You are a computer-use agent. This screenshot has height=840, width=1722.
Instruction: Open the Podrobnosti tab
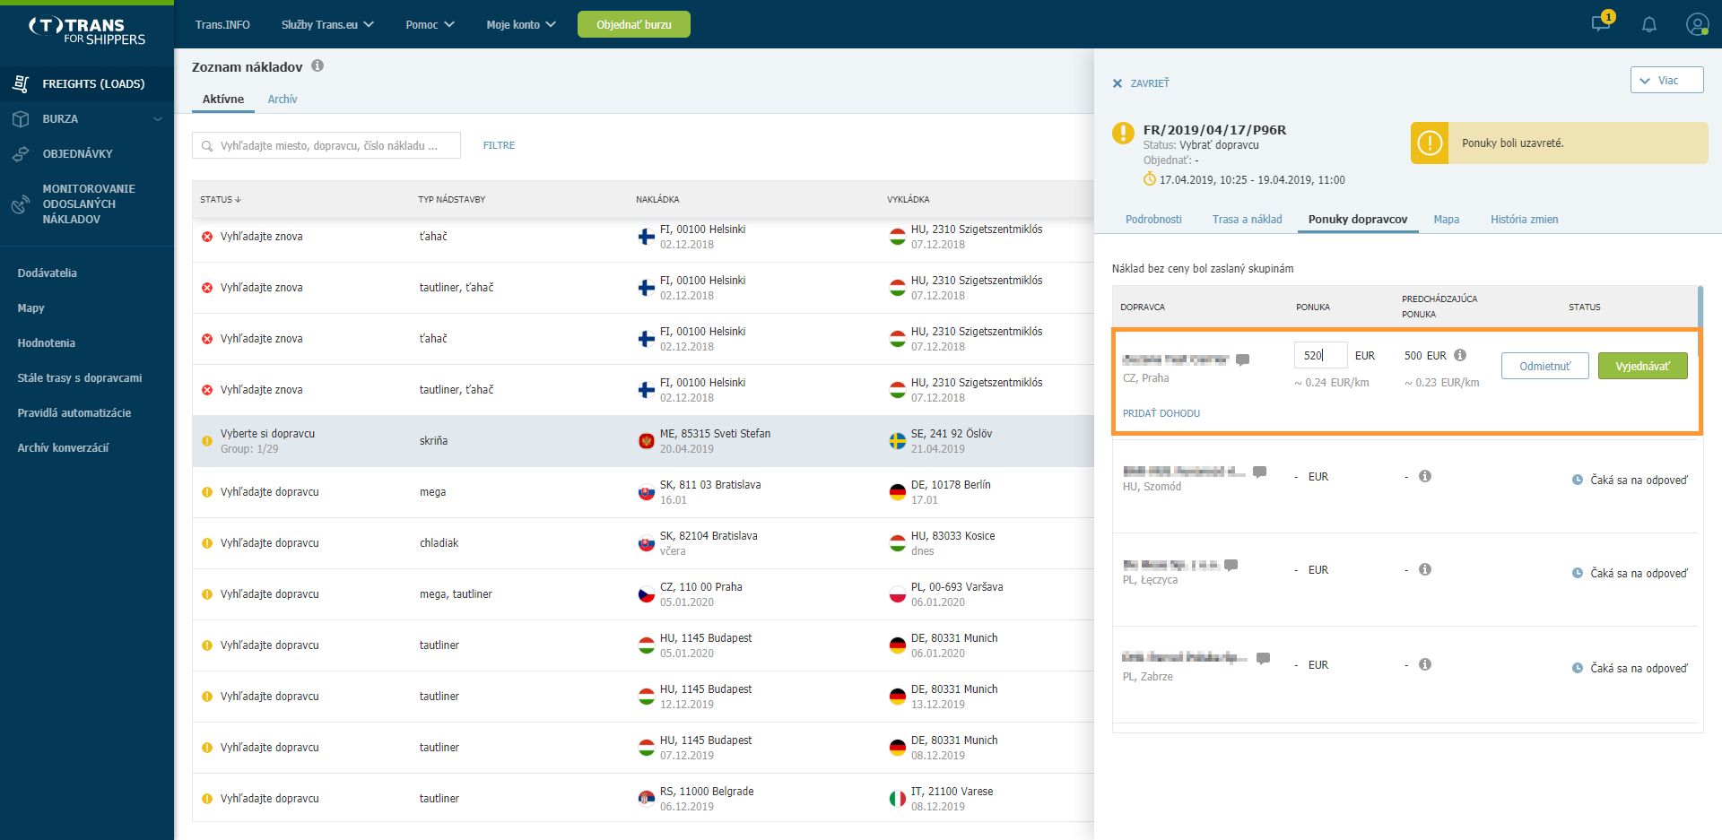1153,219
